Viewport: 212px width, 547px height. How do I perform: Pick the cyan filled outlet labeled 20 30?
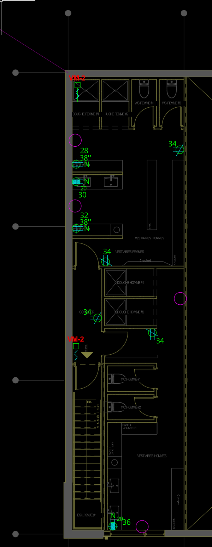pyautogui.click(x=76, y=181)
